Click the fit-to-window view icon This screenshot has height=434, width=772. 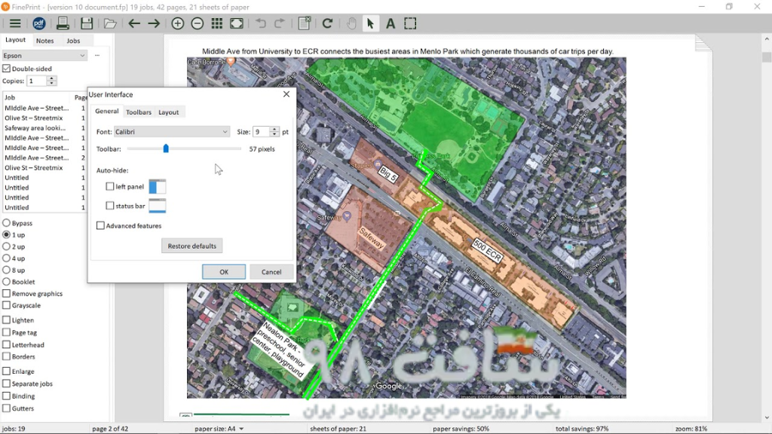click(x=236, y=23)
